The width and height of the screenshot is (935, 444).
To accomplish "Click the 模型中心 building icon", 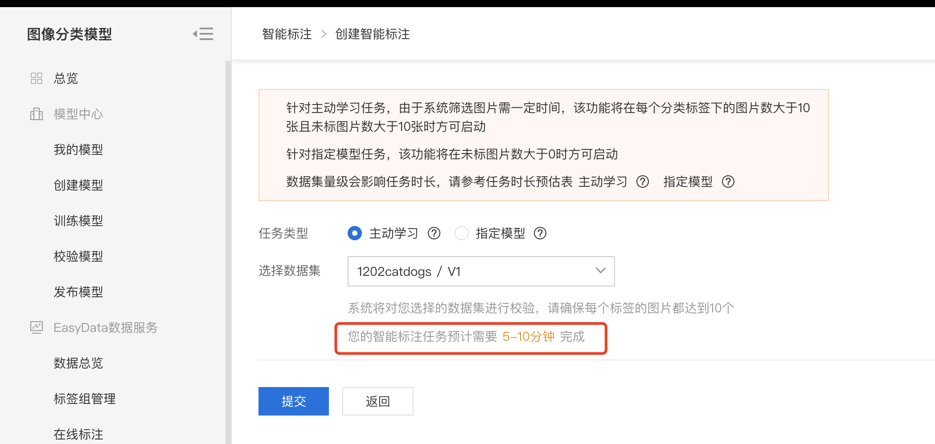I will (37, 114).
